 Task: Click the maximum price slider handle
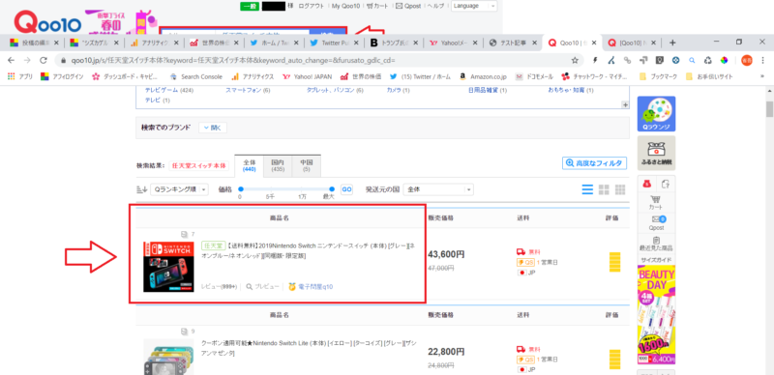332,189
